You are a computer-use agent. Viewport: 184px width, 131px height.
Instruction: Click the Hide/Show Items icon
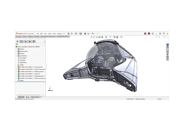tap(110, 37)
